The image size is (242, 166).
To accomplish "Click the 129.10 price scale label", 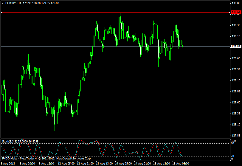I will (236, 80).
